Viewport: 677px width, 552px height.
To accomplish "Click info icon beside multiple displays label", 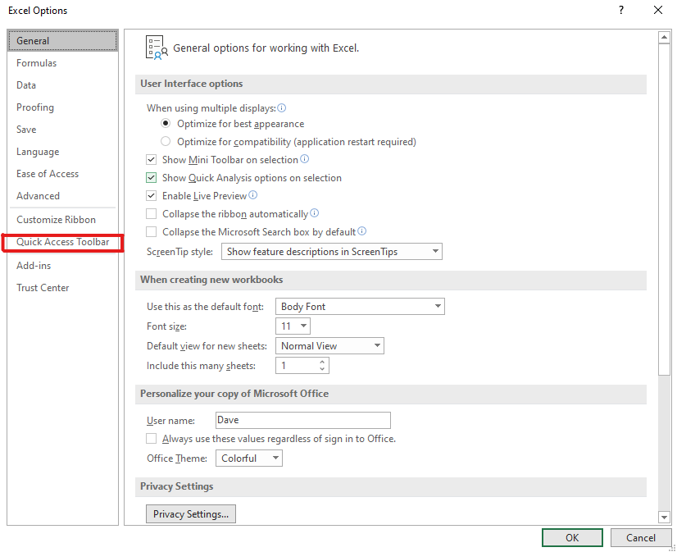I will [x=282, y=107].
